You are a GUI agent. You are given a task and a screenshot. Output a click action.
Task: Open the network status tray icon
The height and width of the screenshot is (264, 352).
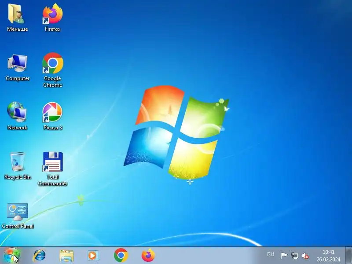click(294, 256)
